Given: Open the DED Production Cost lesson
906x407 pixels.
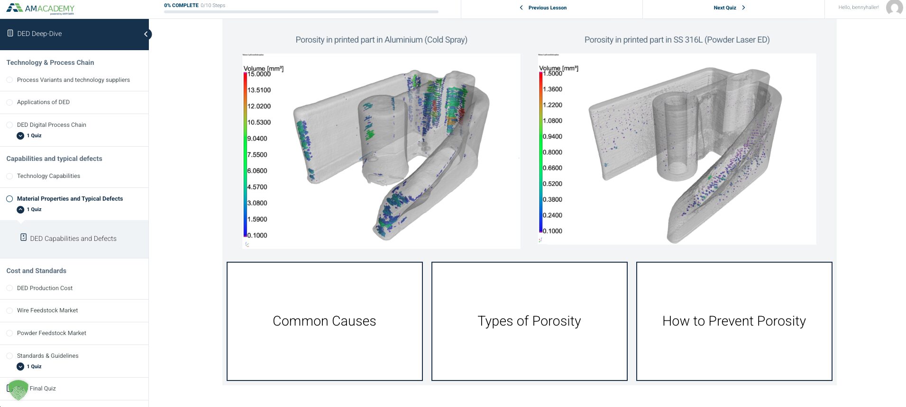Looking at the screenshot, I should pyautogui.click(x=45, y=288).
